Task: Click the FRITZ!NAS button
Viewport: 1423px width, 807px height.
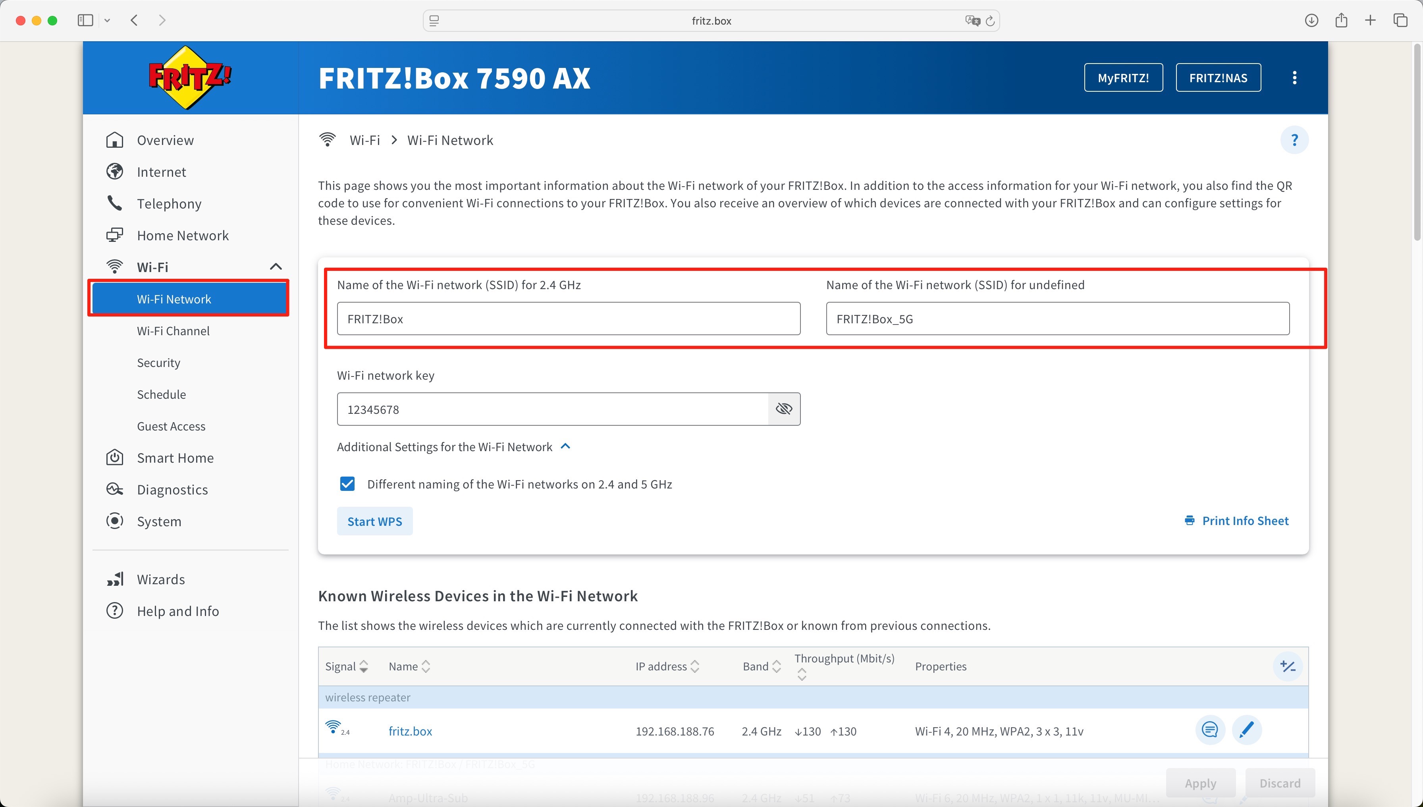Action: click(1218, 77)
